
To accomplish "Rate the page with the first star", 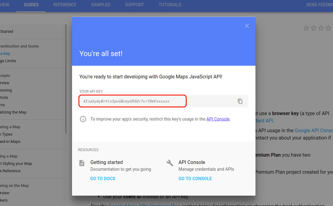I will [x=306, y=28].
